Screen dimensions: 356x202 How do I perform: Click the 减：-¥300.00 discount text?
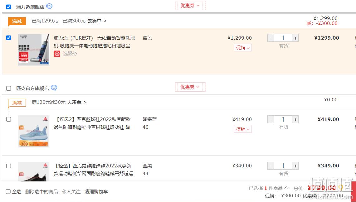point(322,23)
